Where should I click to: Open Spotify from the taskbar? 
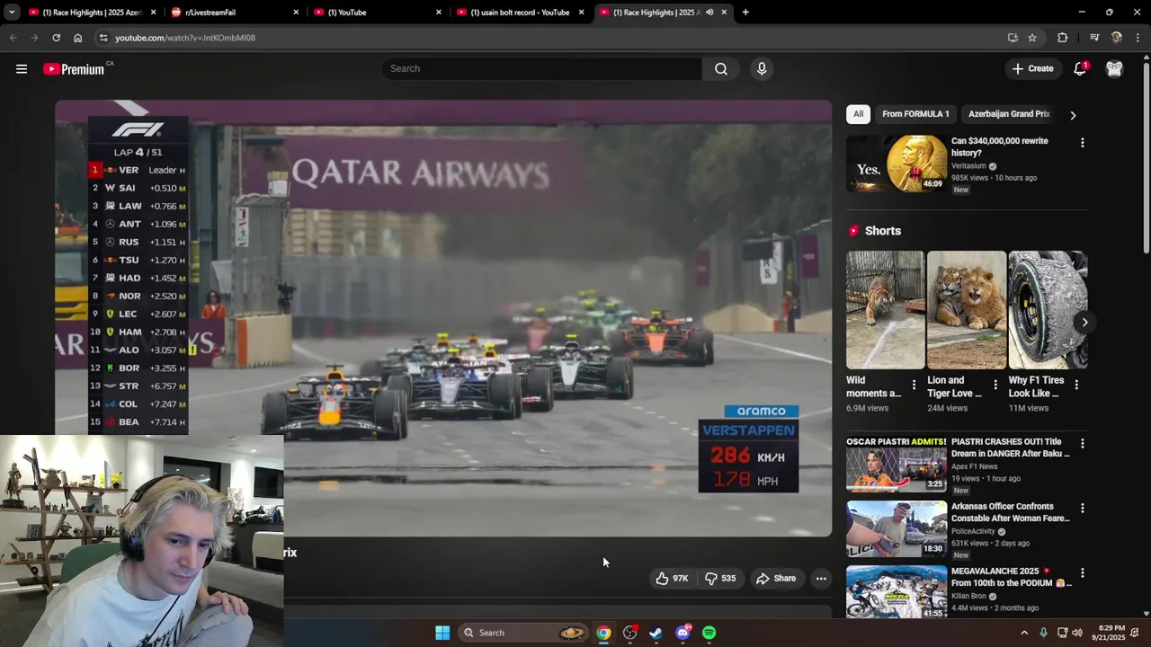click(709, 633)
